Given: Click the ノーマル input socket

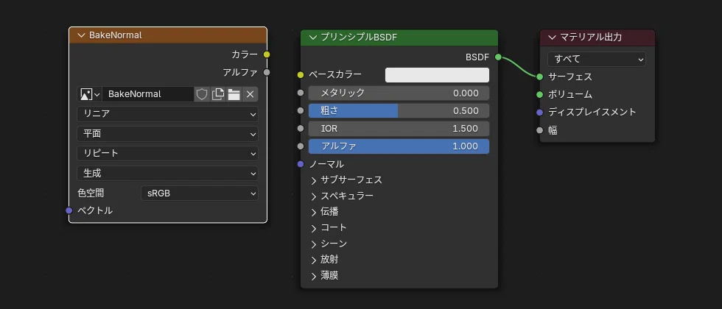Looking at the screenshot, I should click(301, 164).
